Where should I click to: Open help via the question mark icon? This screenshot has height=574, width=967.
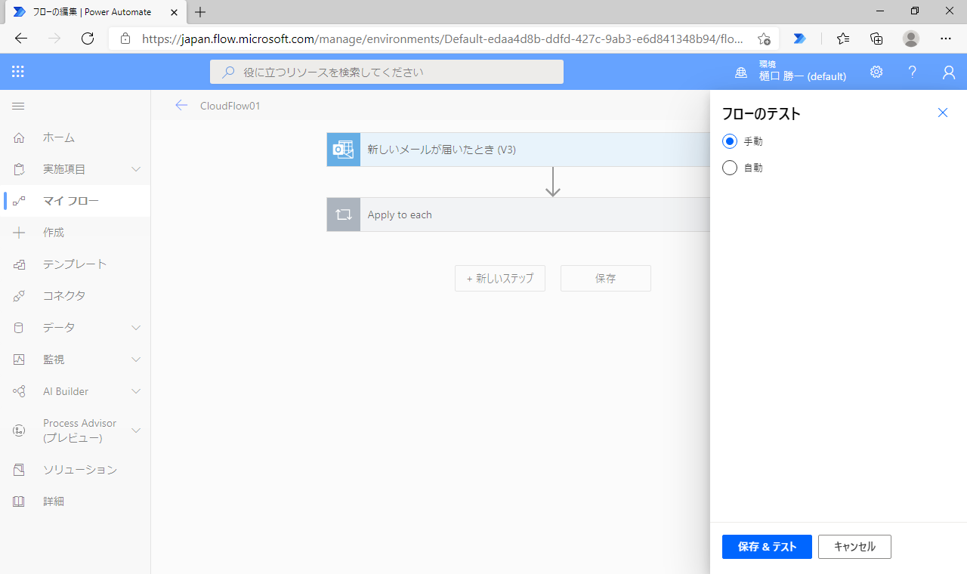[913, 72]
